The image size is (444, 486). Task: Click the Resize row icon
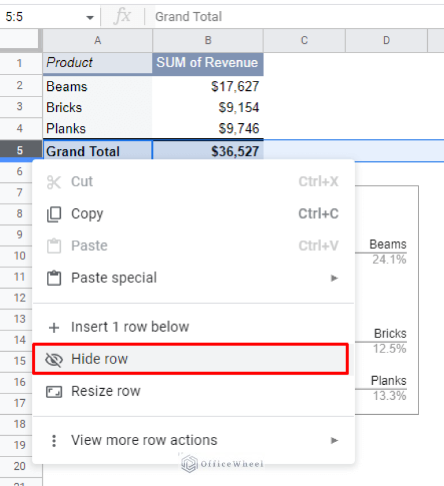tap(54, 392)
